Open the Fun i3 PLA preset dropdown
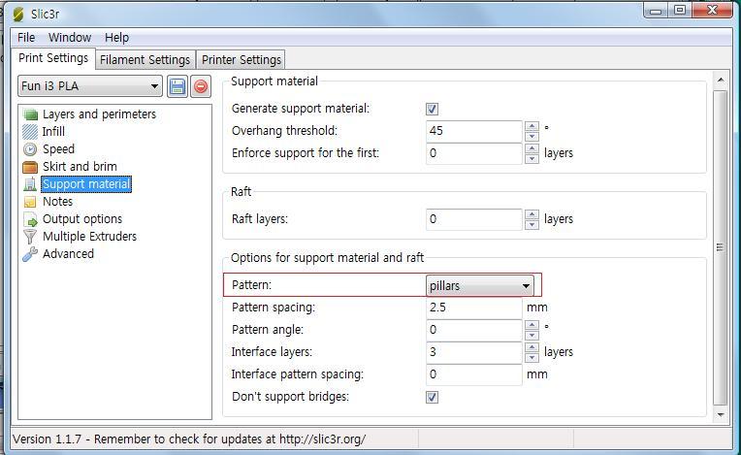The height and width of the screenshot is (455, 741). (90, 86)
